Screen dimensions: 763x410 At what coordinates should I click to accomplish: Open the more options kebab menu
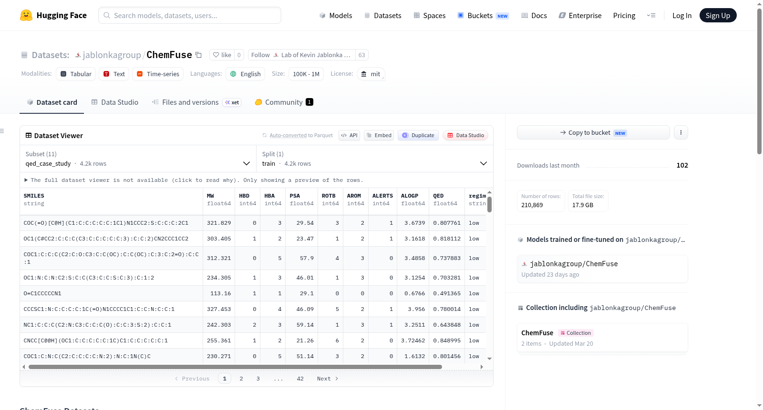[681, 132]
